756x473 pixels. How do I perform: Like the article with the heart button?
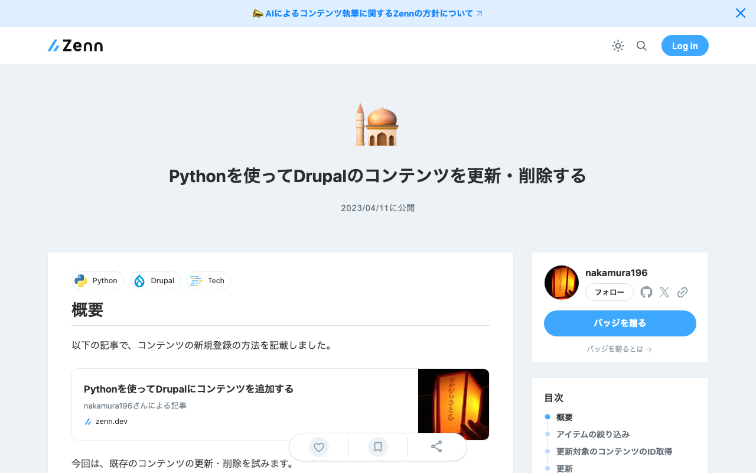[x=318, y=446]
